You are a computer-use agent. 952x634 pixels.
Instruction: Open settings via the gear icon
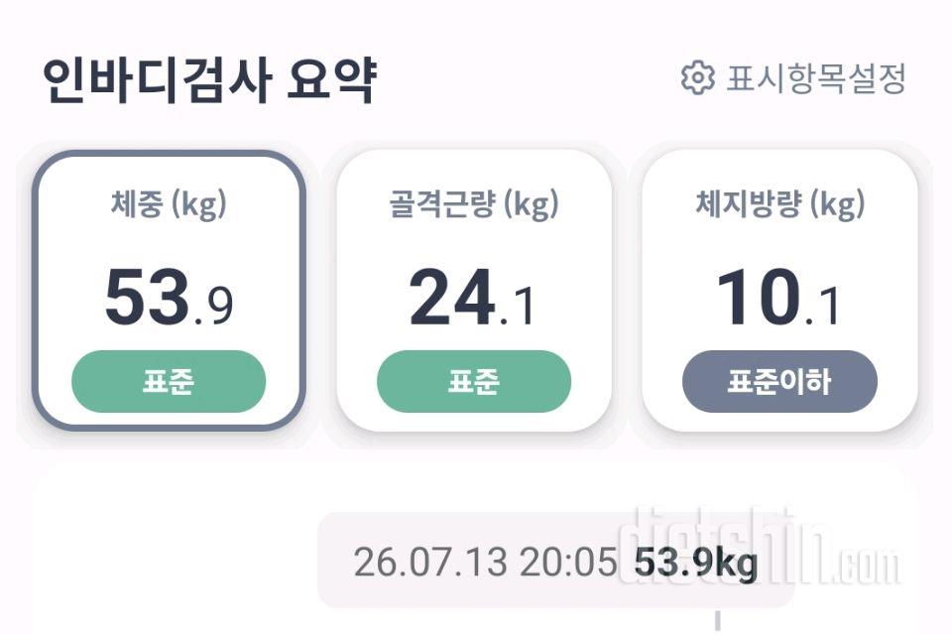(x=697, y=77)
